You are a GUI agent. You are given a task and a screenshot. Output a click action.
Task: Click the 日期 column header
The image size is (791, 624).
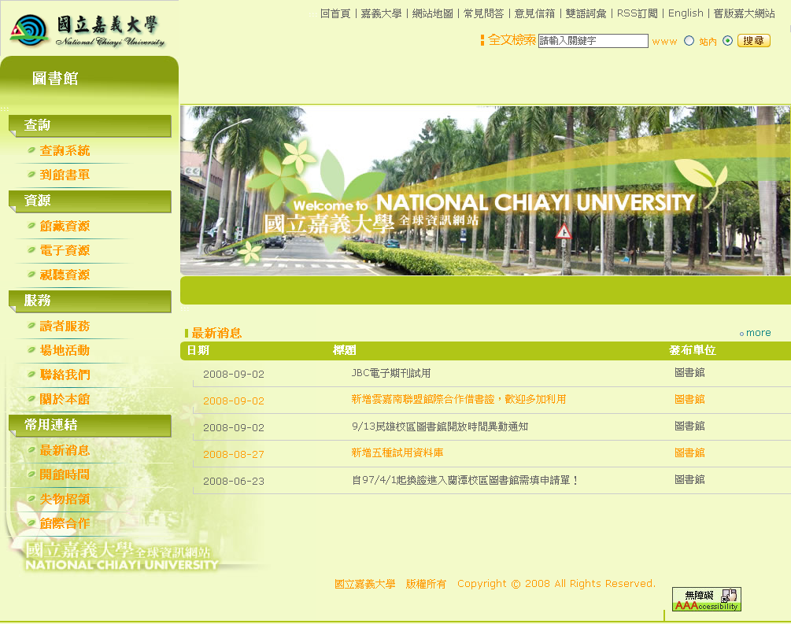pyautogui.click(x=198, y=350)
